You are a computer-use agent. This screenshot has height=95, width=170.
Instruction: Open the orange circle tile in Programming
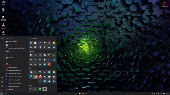tap(49, 64)
